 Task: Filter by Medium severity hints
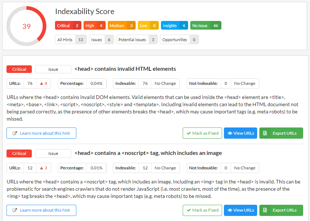(122, 25)
